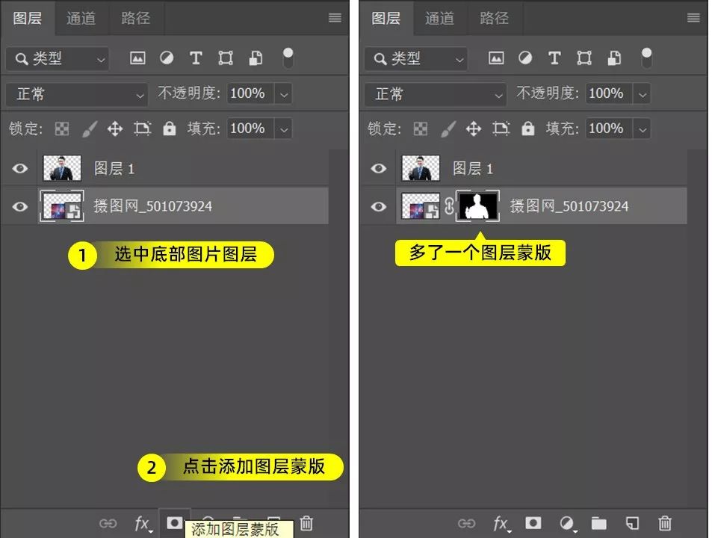Switch to 图层 tab in right panel
The height and width of the screenshot is (538, 712).
386,18
